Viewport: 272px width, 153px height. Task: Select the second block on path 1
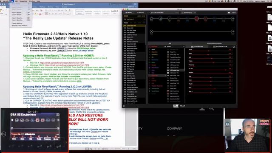(161, 19)
